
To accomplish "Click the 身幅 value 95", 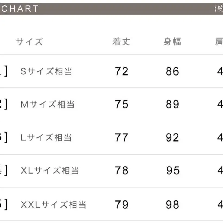I will coord(173,171).
